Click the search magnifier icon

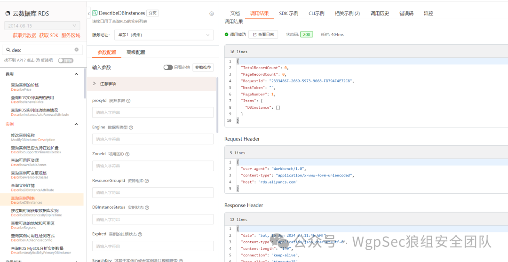[8, 50]
